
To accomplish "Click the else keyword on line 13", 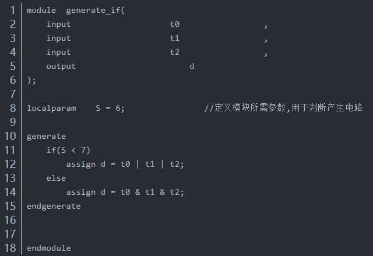I will pos(56,178).
